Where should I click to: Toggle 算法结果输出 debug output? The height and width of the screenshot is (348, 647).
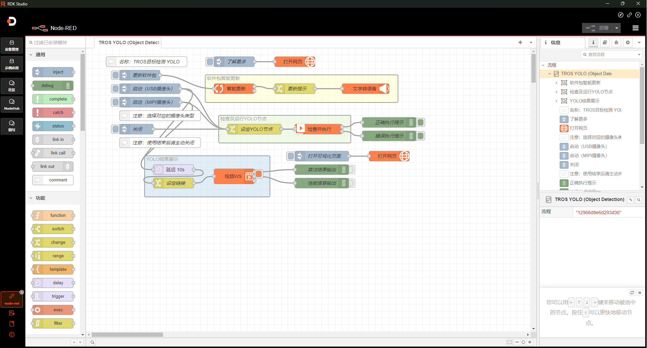tap(351, 170)
